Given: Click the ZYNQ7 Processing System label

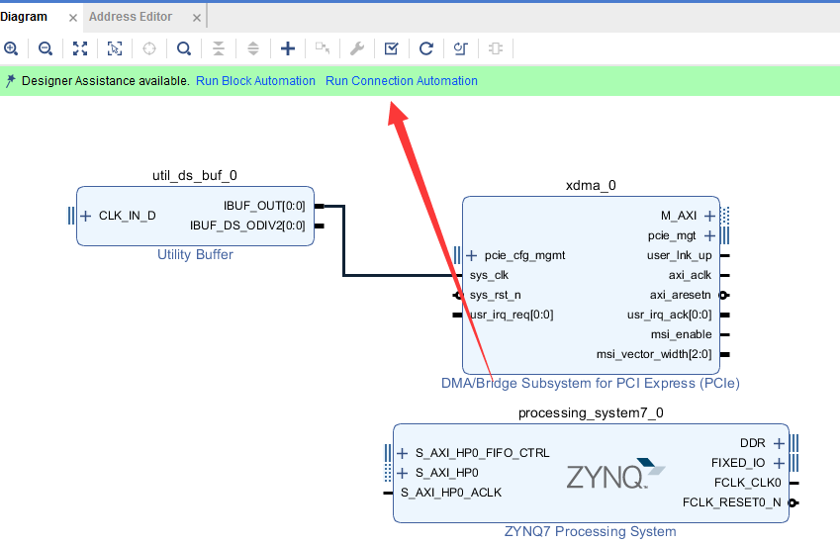Looking at the screenshot, I should tap(591, 532).
